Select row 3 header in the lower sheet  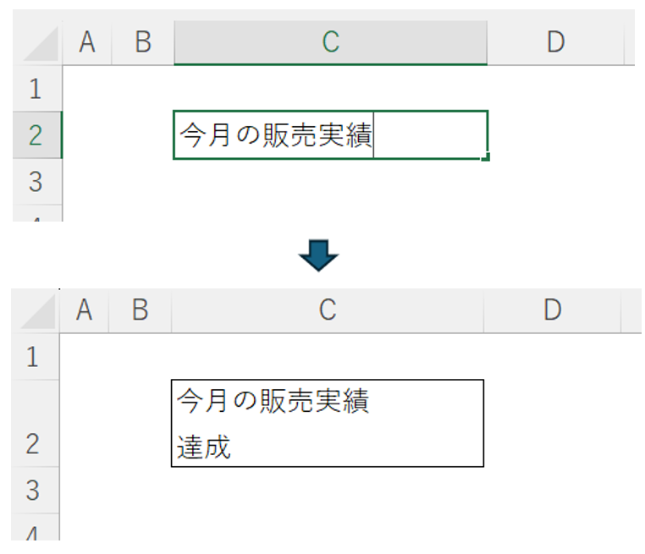click(x=33, y=490)
